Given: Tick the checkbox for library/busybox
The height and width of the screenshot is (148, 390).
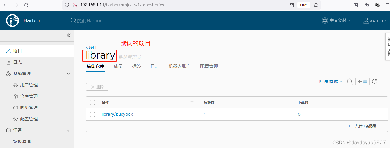Looking at the screenshot, I should point(92,114).
